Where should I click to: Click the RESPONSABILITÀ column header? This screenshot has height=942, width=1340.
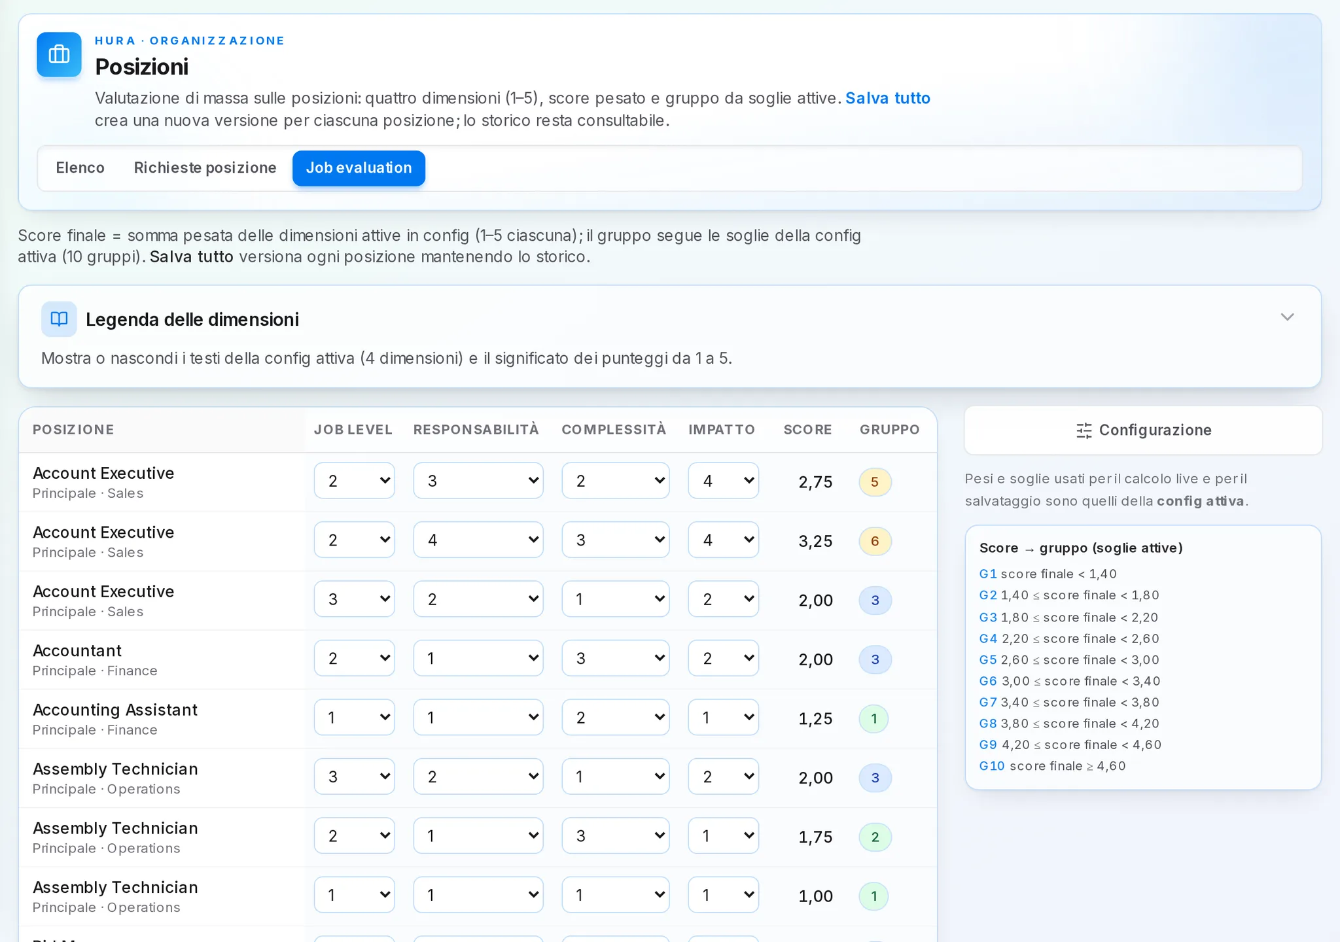[476, 430]
